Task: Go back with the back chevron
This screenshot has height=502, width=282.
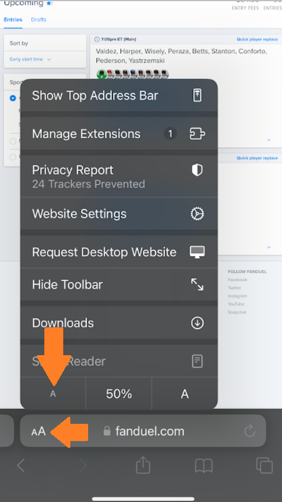Action: click(21, 465)
